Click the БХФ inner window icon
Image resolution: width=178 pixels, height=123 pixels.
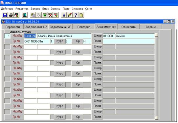point(3,22)
